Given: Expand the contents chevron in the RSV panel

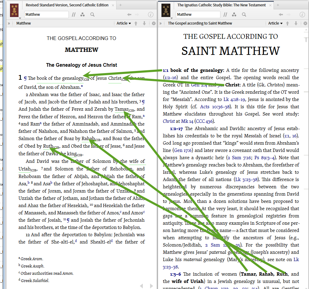Looking at the screenshot, I should (9, 23).
